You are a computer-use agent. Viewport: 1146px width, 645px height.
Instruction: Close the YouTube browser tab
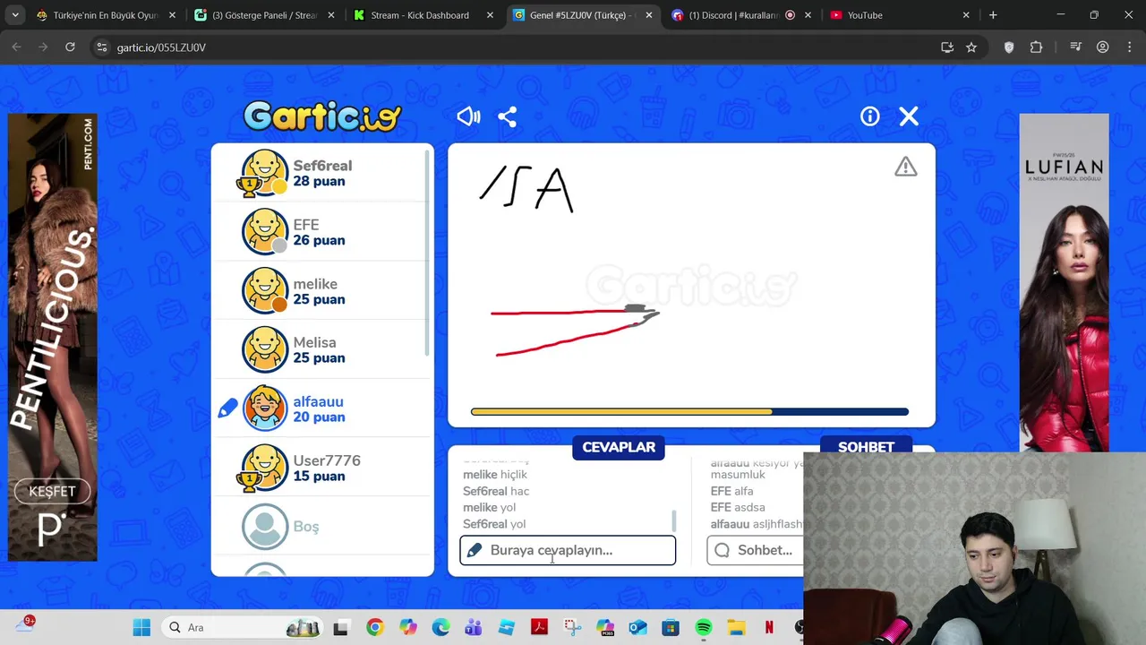pos(965,15)
